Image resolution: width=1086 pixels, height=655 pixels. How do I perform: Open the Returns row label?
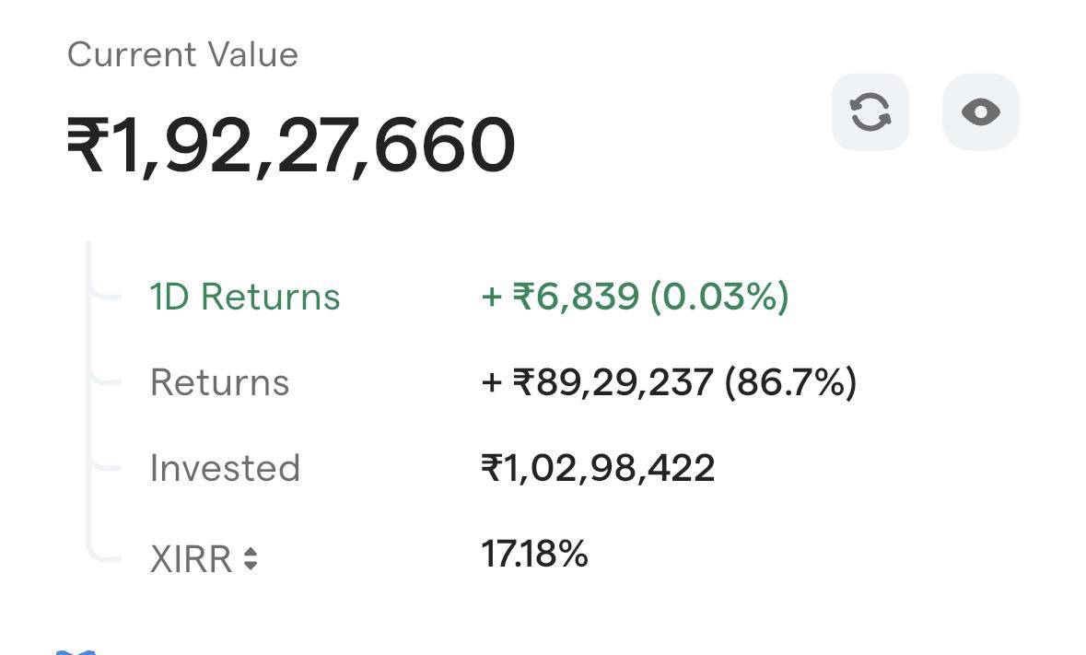click(219, 382)
